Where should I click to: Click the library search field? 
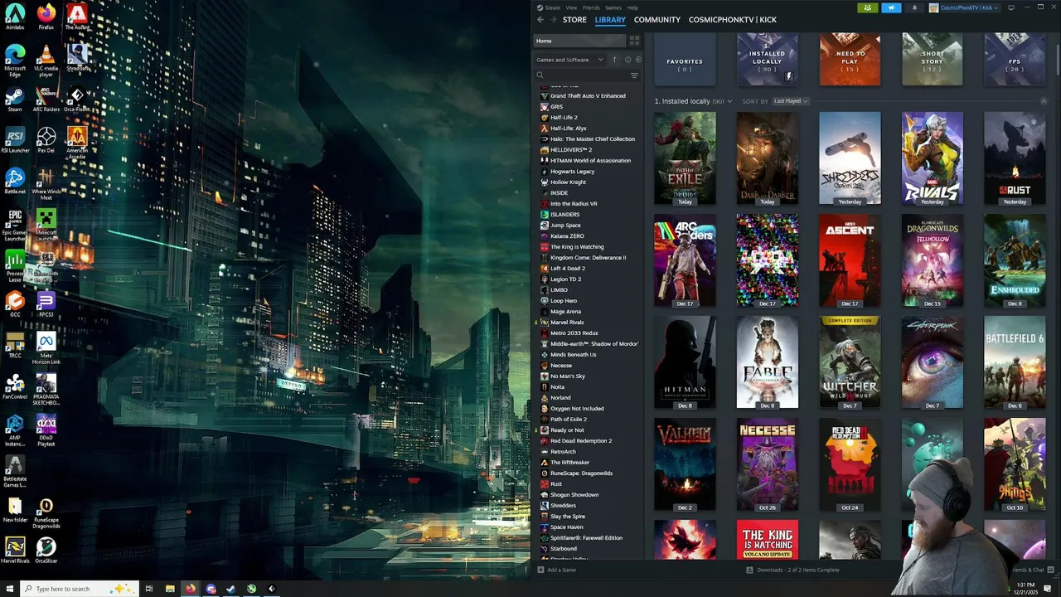click(x=581, y=75)
